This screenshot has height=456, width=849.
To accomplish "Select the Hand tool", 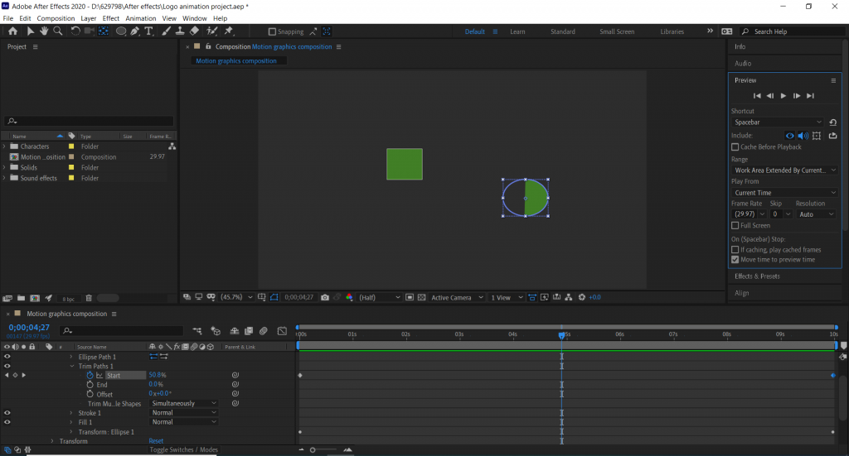I will (44, 31).
